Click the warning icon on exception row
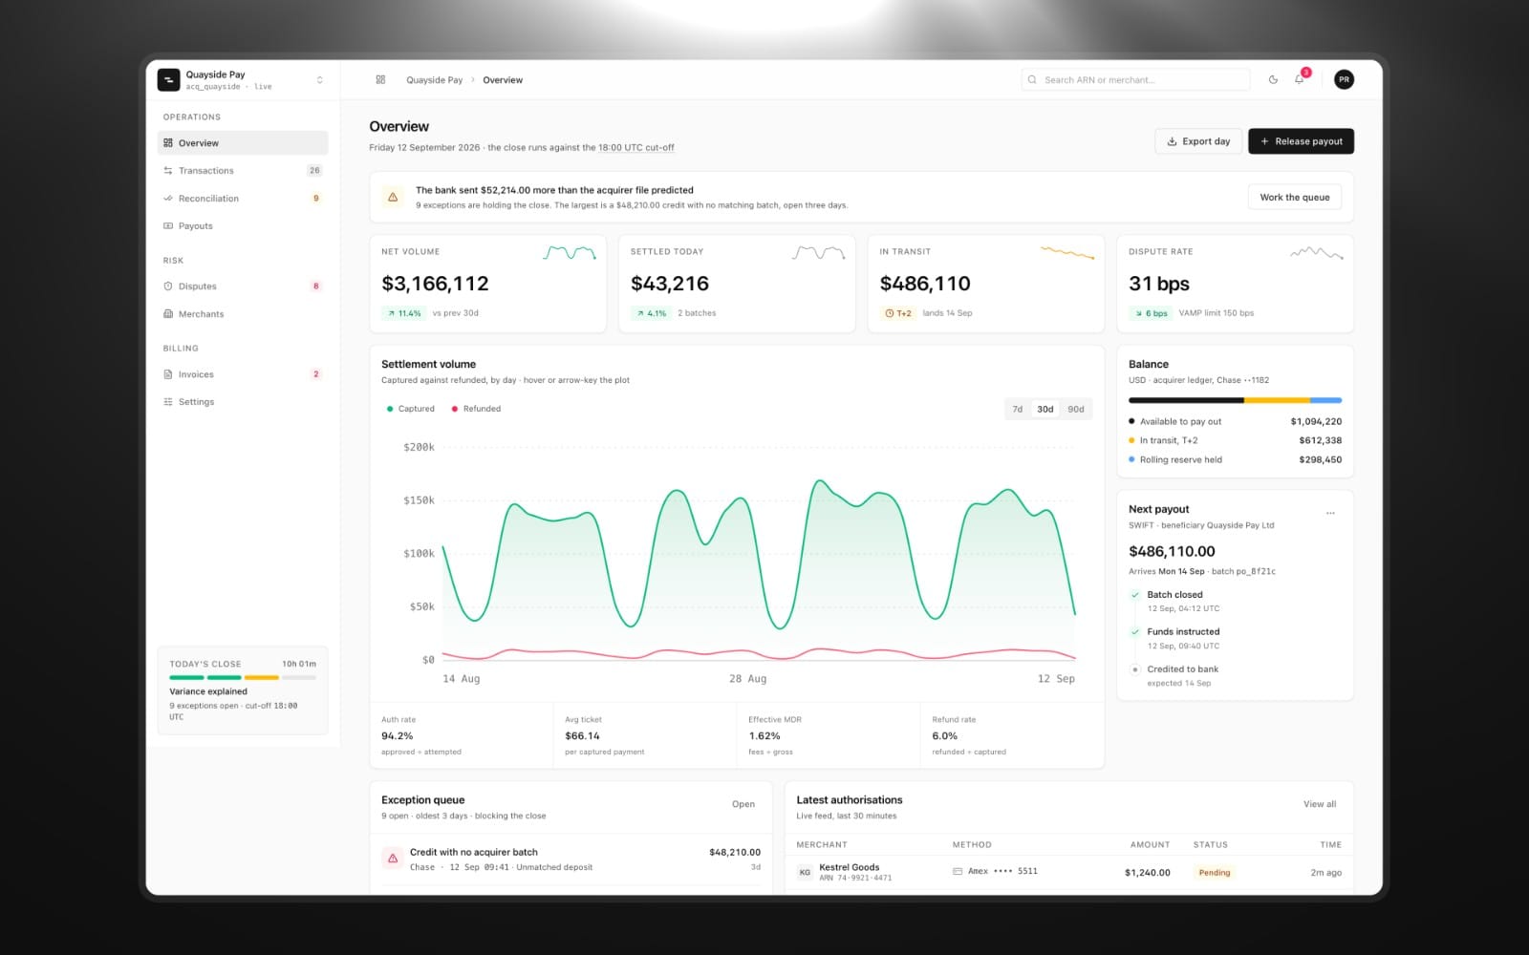Viewport: 1529px width, 955px height. 393,859
